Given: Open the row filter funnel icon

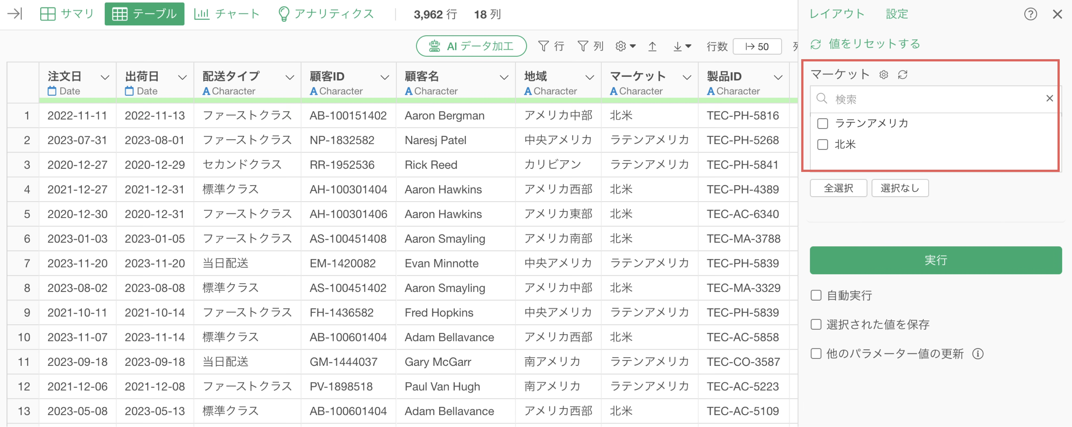Looking at the screenshot, I should tap(544, 46).
